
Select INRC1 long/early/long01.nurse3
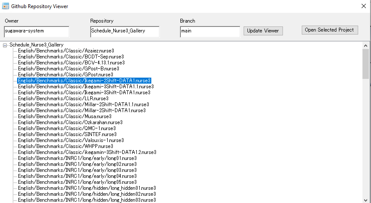[77, 158]
